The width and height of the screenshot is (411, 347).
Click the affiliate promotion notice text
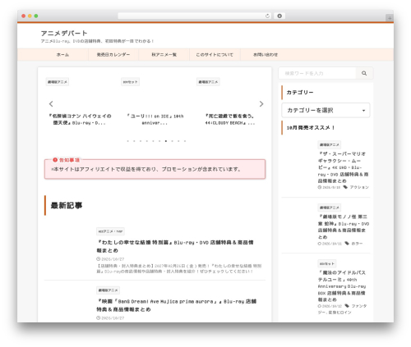click(x=146, y=169)
